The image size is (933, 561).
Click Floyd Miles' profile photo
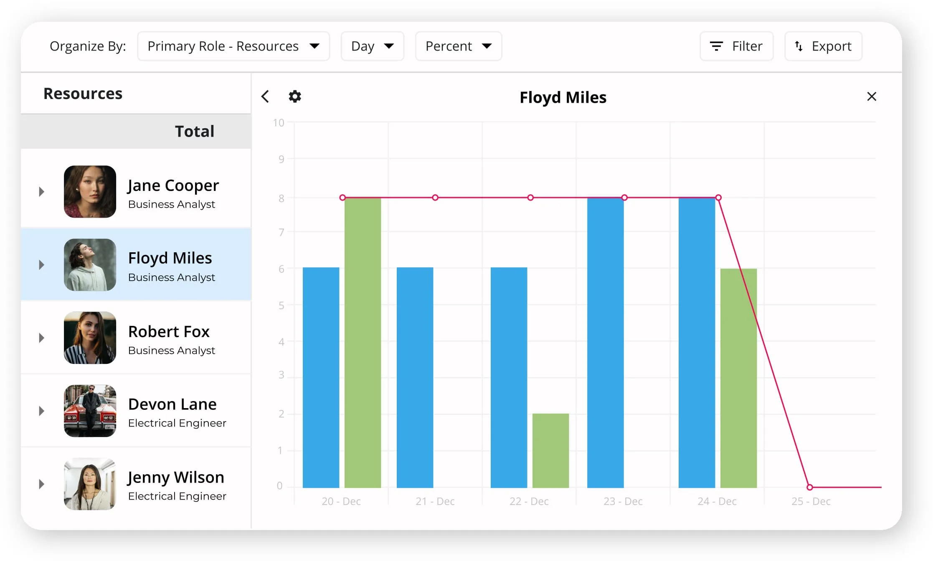[x=90, y=265]
